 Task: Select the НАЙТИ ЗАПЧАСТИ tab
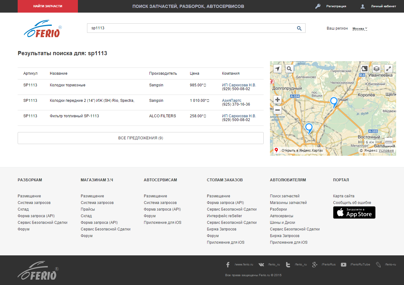[x=48, y=6]
